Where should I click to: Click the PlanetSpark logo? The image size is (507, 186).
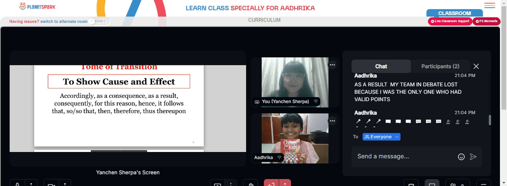coord(37,6)
